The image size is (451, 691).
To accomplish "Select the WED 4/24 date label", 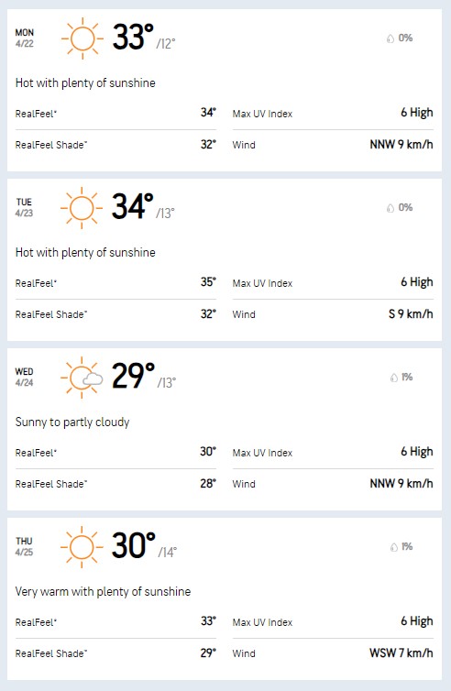I will [x=24, y=378].
